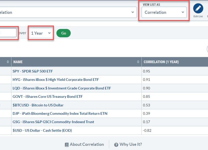Open the View List As Correlation dropdown

[x=164, y=12]
